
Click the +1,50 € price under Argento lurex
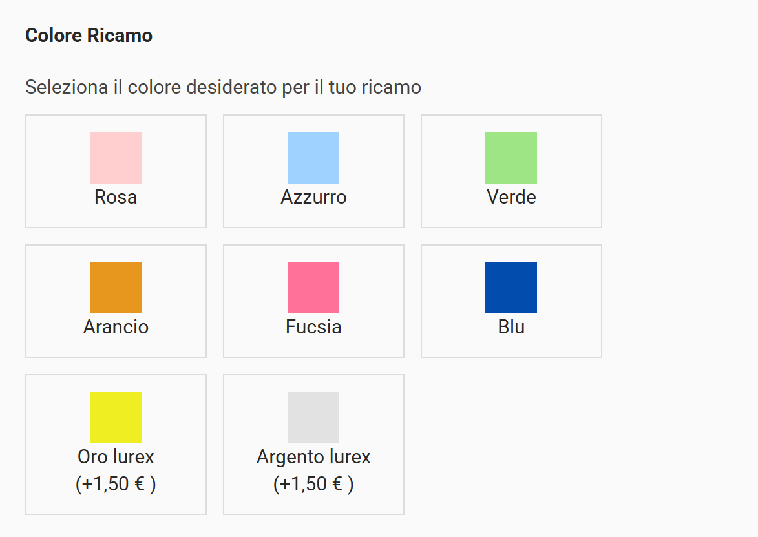point(313,484)
